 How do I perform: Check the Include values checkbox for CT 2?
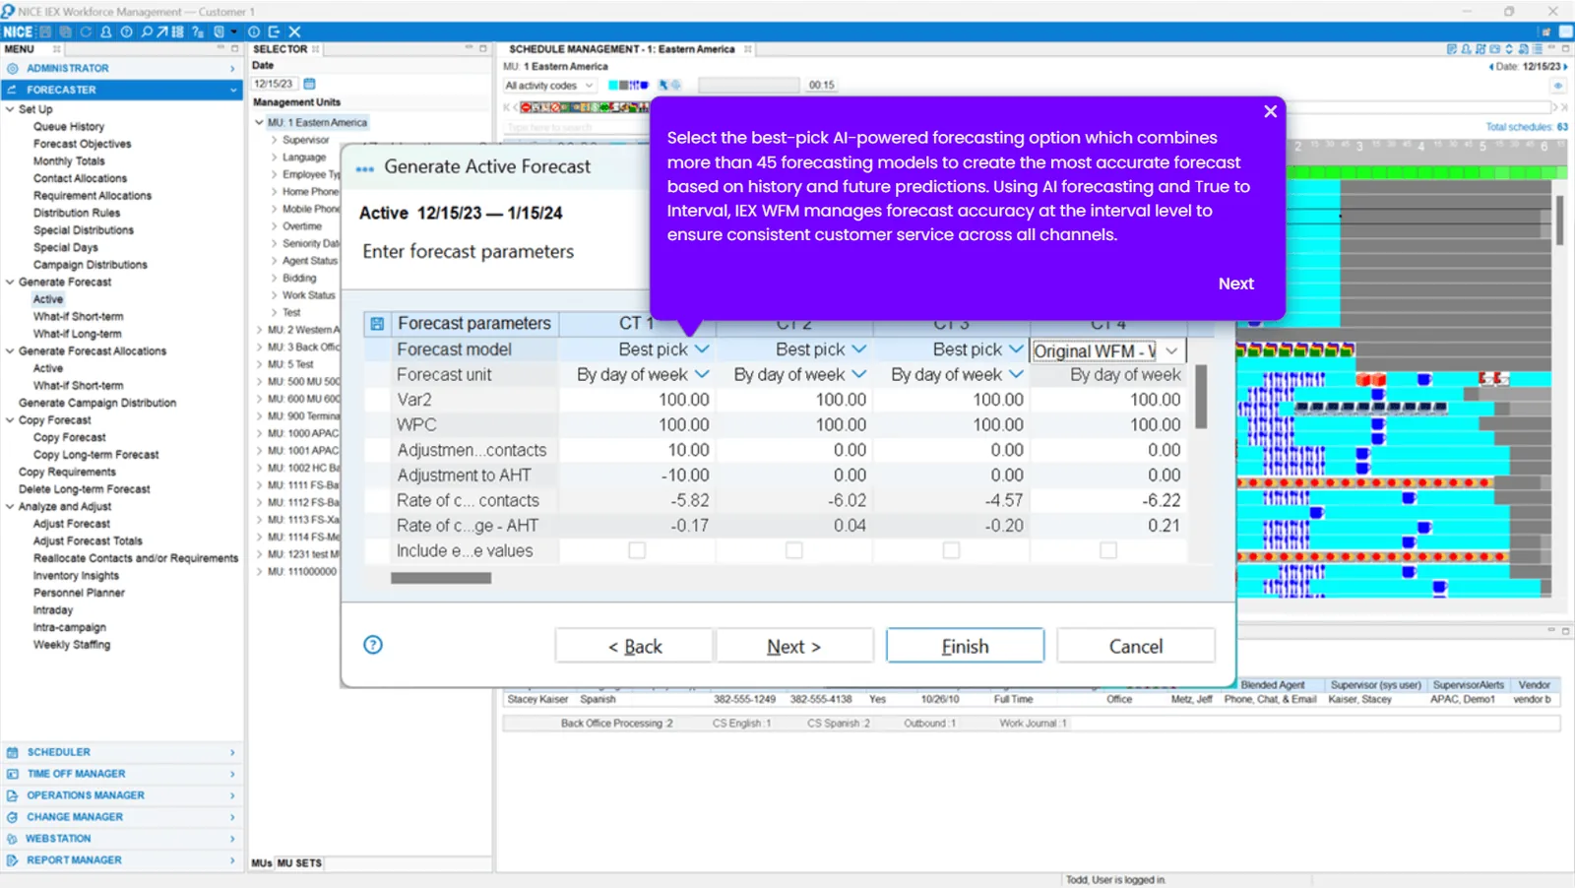794,550
